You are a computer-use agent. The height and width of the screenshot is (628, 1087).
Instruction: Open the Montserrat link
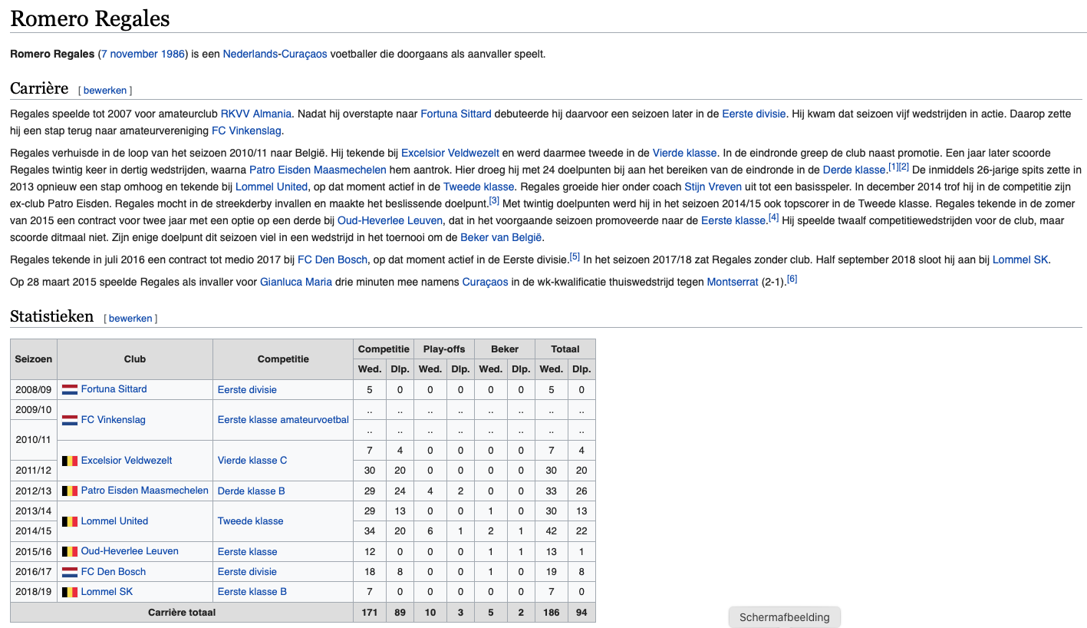tap(733, 282)
